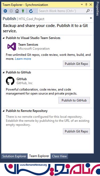This screenshot has height=176, width=100.
Task: Click the Search Work Items field
Action: pyautogui.click(x=62, y=11)
